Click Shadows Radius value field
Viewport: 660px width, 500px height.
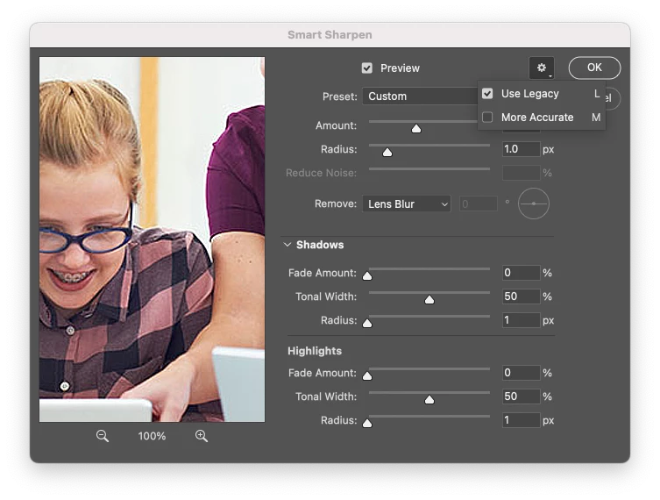tap(522, 320)
